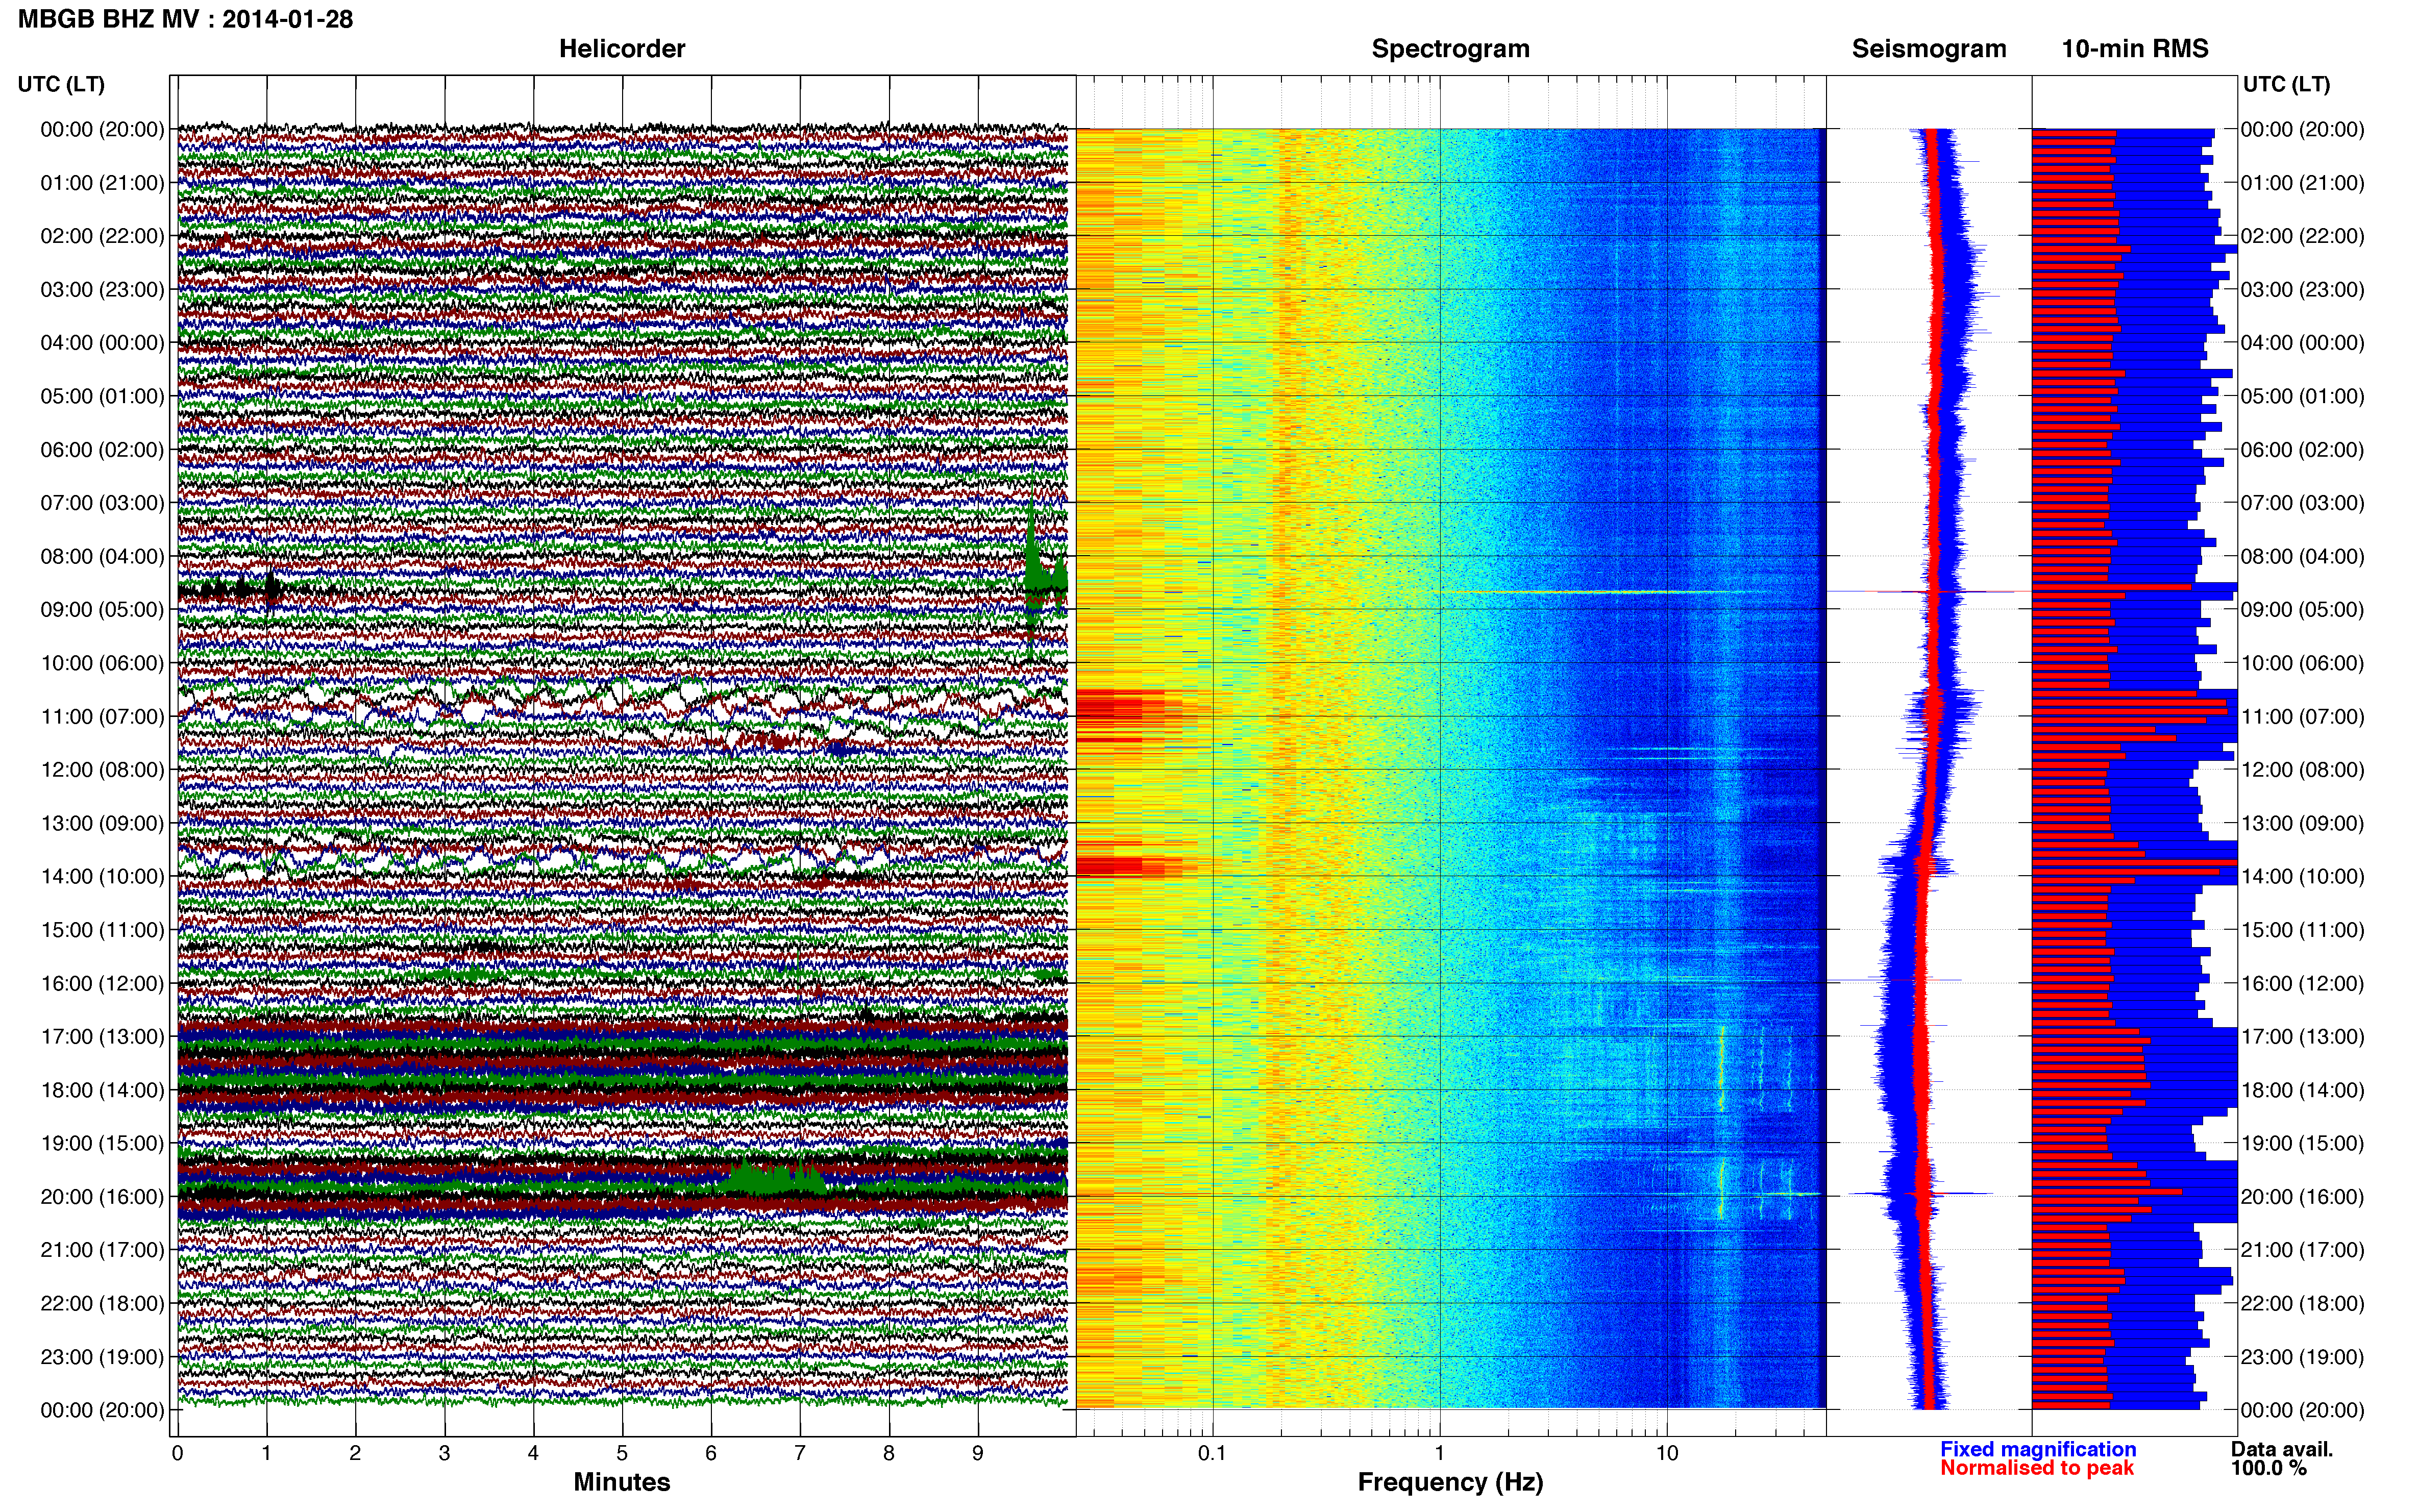
Task: Click minute tick 9 under the helicorder
Action: 978,1453
